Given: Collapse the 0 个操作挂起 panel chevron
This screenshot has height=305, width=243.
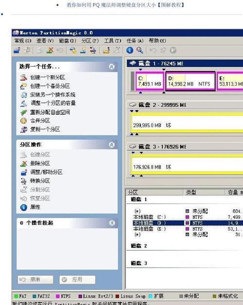Looking at the screenshot, I should tap(112, 223).
